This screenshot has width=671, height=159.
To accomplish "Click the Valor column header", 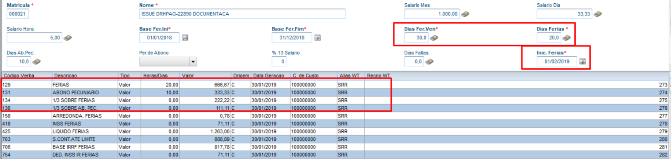I will point(205,76).
